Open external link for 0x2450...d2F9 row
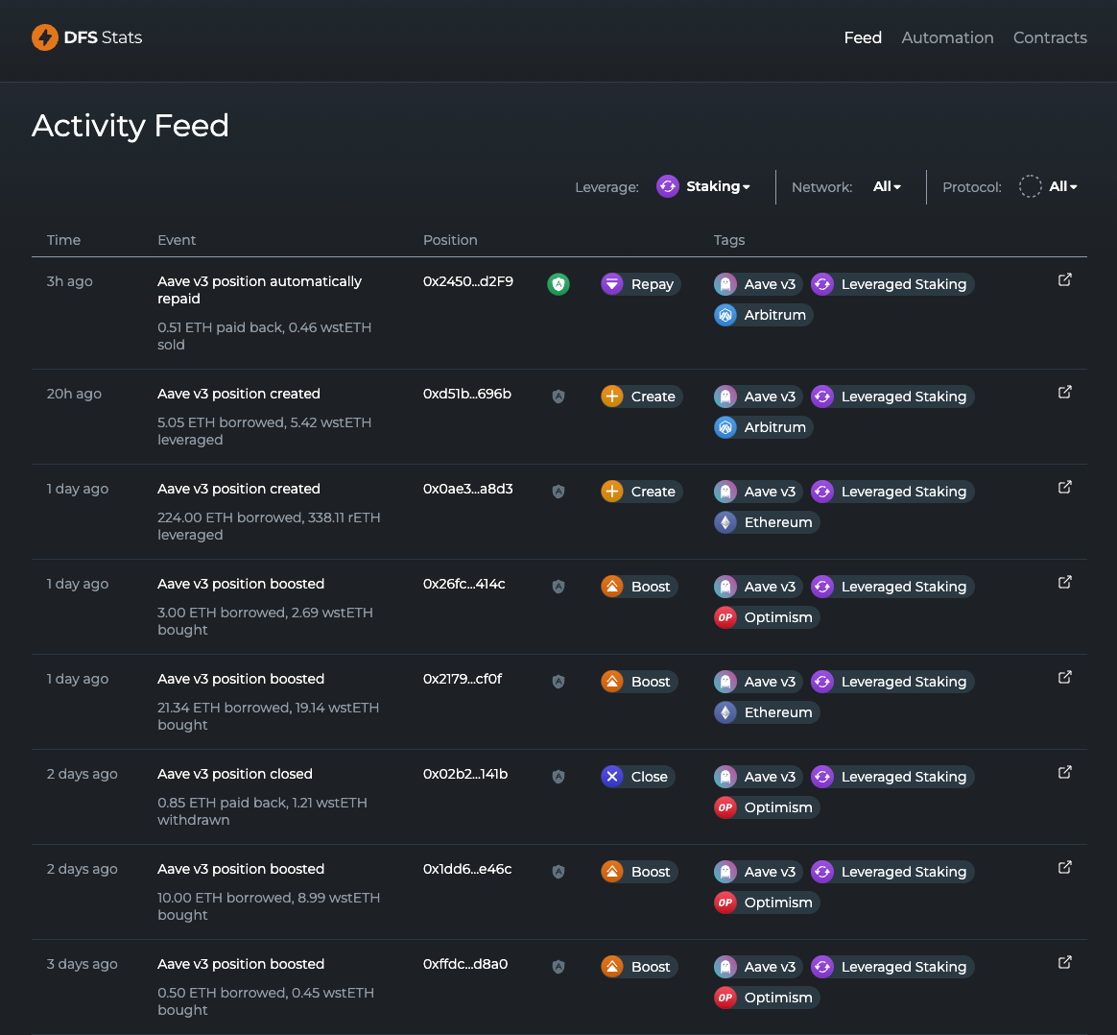 tap(1064, 280)
